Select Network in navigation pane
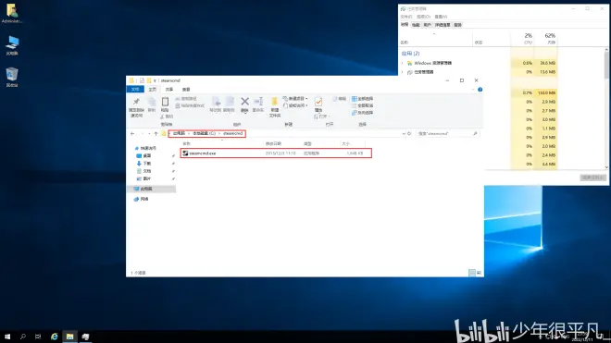The width and height of the screenshot is (611, 343). 141,199
